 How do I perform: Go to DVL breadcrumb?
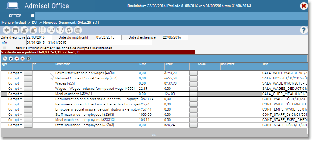click(34, 23)
